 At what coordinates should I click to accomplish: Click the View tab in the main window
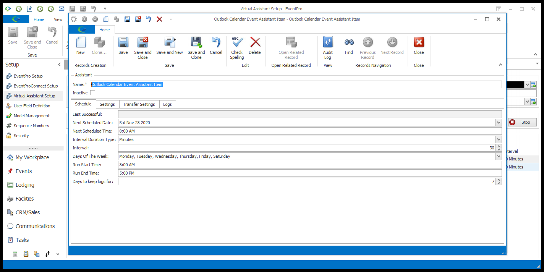coord(58,19)
